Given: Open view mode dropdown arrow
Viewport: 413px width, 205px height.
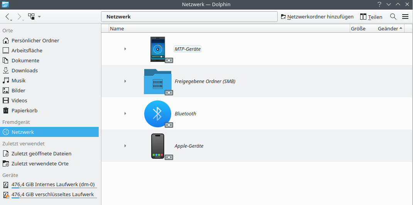Looking at the screenshot, I should (x=39, y=17).
